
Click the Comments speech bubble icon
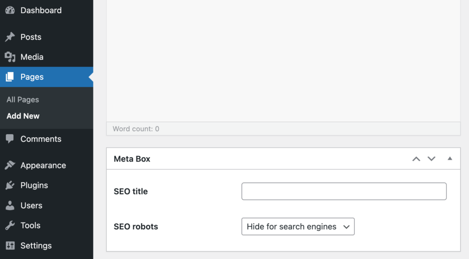pyautogui.click(x=10, y=139)
